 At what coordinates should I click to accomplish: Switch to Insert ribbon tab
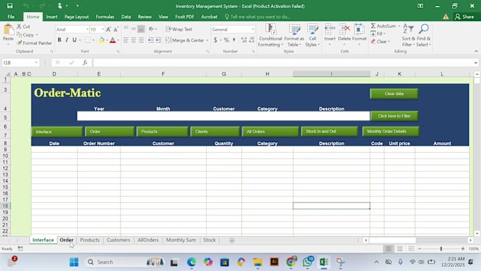[x=52, y=17]
